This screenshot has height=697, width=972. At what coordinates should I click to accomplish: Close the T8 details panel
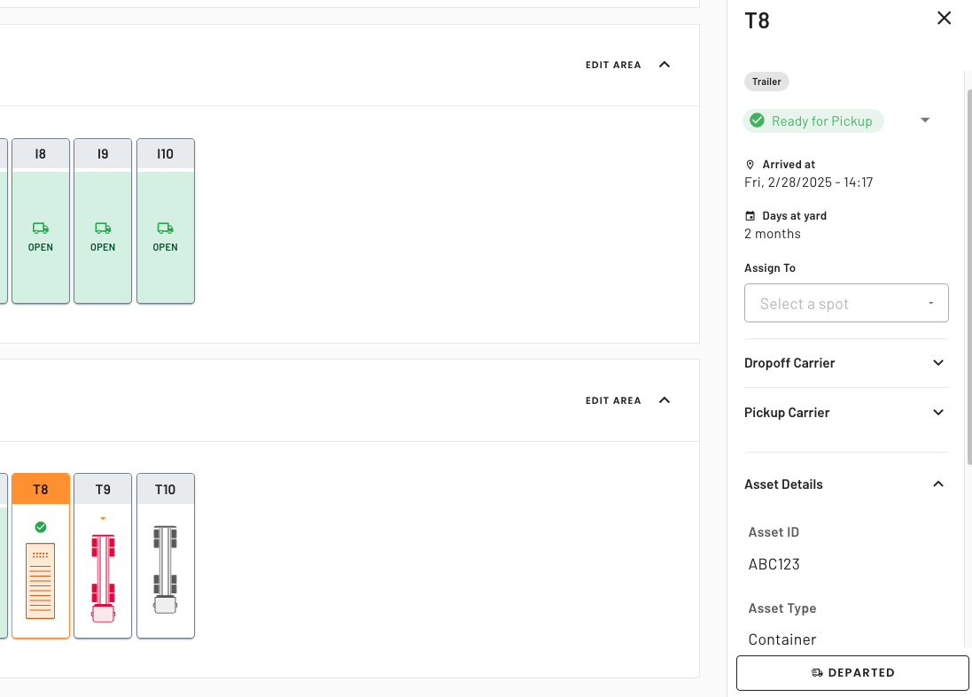click(x=944, y=18)
